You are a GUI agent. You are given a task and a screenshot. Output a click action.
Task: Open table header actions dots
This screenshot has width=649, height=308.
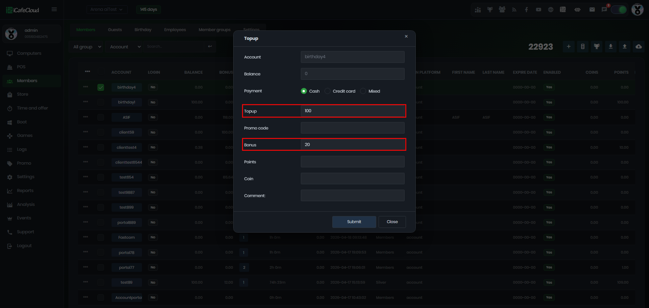88,71
